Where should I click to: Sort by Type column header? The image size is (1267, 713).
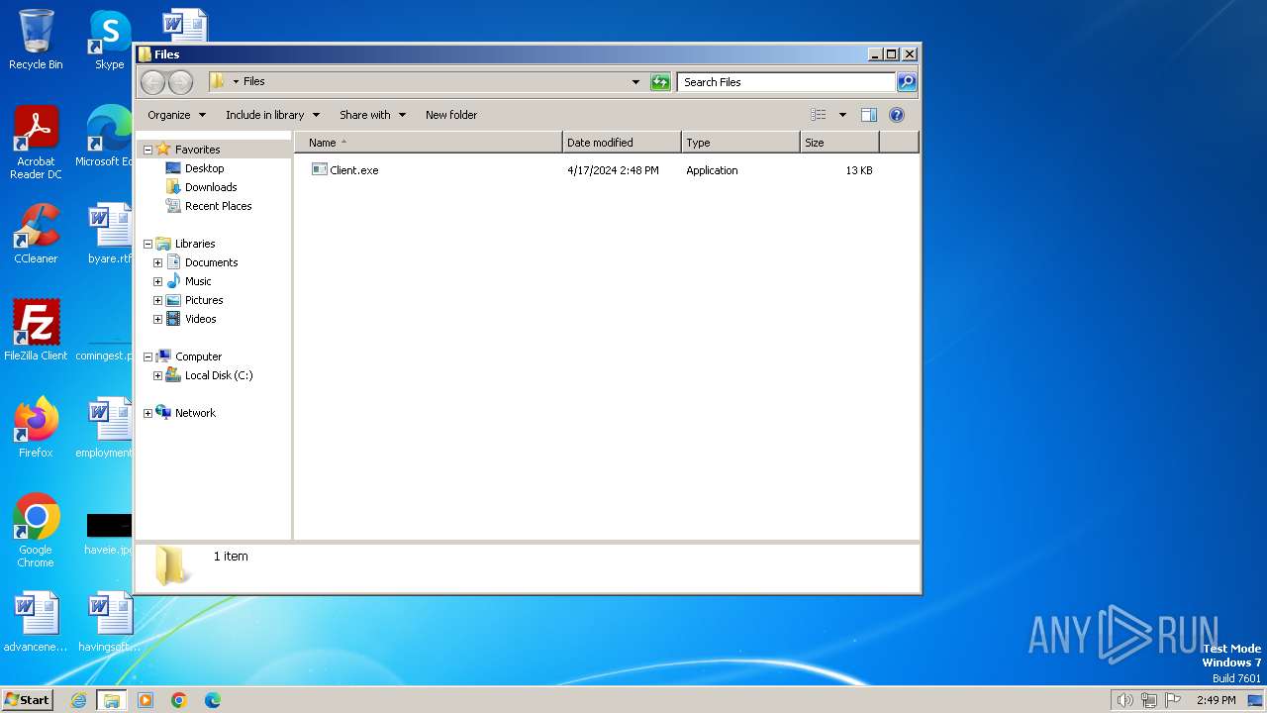[x=740, y=143]
